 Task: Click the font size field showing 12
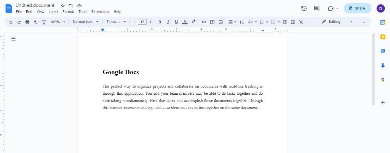pos(142,22)
